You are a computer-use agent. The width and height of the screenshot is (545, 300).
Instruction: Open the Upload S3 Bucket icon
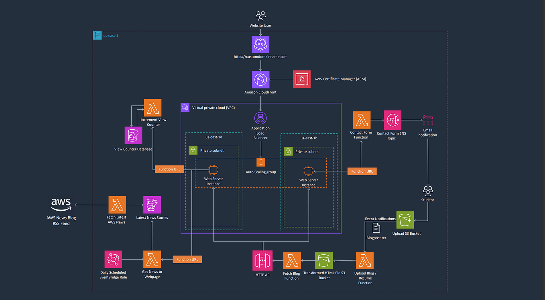coord(405,219)
